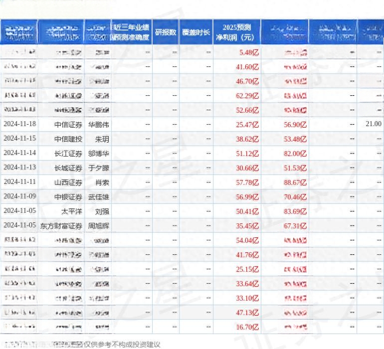Click the value 38.62亿
The image size is (384, 349).
point(247,139)
